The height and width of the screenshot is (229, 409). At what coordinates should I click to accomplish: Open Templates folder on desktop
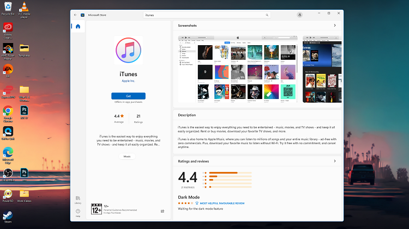point(24,50)
